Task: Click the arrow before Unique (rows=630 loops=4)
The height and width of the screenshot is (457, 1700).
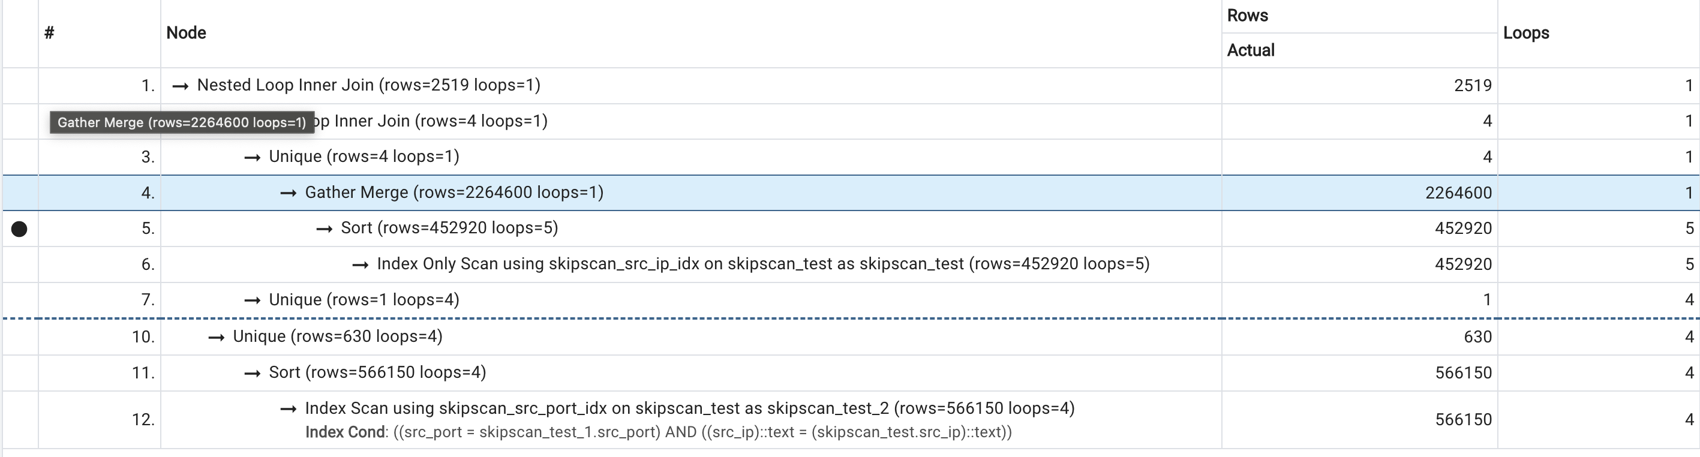Action: tap(216, 337)
